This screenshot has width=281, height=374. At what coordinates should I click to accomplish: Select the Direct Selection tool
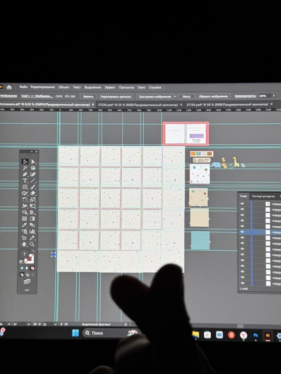[33, 161]
